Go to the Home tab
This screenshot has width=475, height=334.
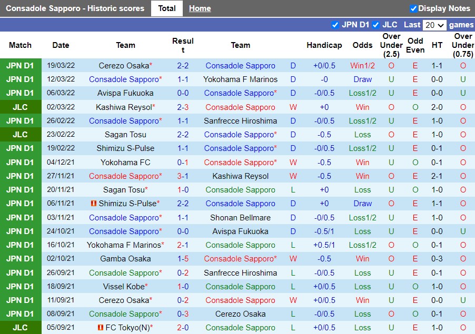[x=200, y=8]
